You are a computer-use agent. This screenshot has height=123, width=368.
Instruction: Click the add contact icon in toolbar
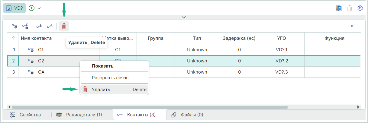coord(15,26)
